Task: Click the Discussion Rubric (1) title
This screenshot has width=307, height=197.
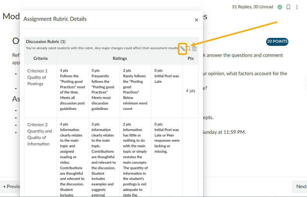Action: coord(46,42)
